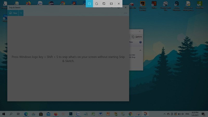Open Microsoft Edge from the taskbar
This screenshot has height=117, width=208.
point(26,114)
